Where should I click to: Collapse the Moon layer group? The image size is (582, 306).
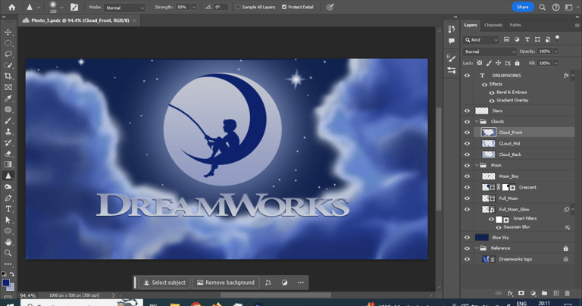coord(477,165)
